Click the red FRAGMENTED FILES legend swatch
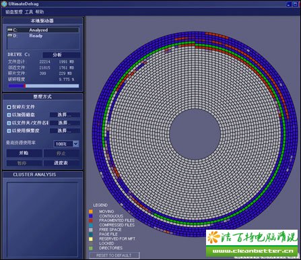Image resolution: width=301 pixels, height=260 pixels. click(91, 220)
